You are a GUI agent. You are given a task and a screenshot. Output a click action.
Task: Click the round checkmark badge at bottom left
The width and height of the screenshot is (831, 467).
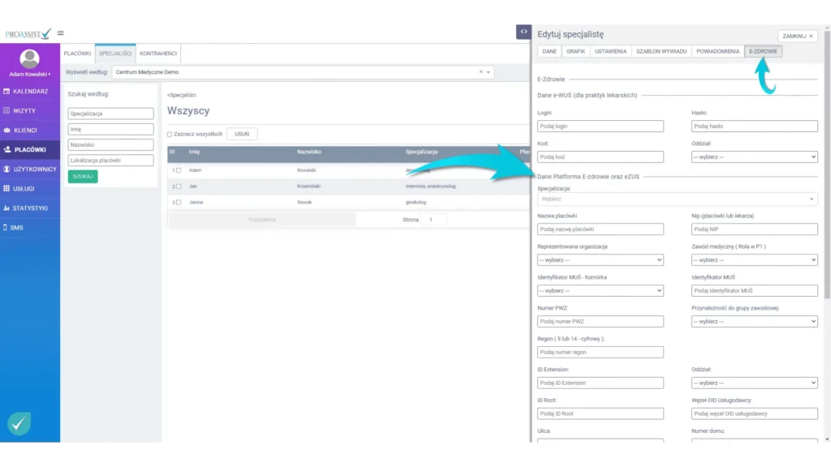pyautogui.click(x=19, y=423)
